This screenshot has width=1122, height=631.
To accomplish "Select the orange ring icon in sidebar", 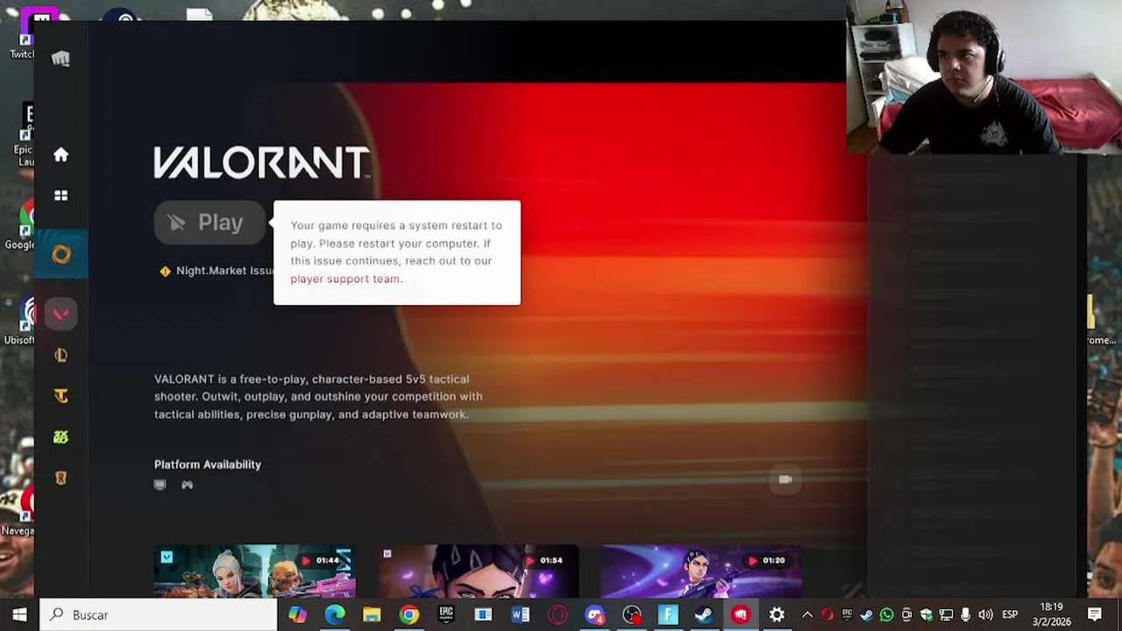I will click(x=60, y=254).
